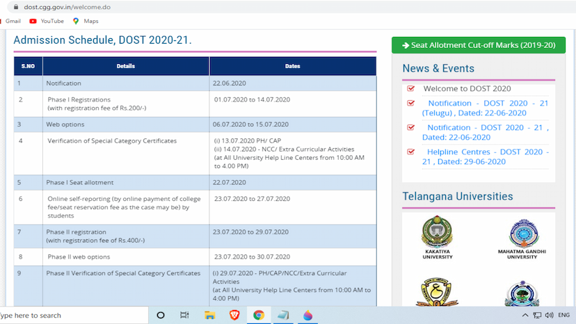This screenshot has width=576, height=324.
Task: Click the ENG language indicator
Action: click(564, 315)
